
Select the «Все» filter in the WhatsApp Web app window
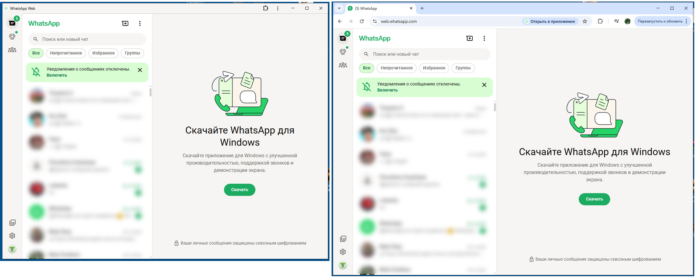pyautogui.click(x=36, y=53)
